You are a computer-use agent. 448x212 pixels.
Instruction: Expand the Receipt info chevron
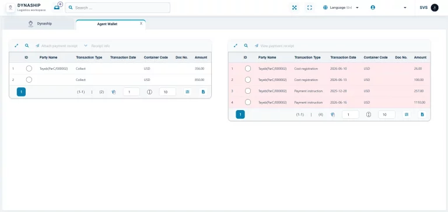click(86, 45)
